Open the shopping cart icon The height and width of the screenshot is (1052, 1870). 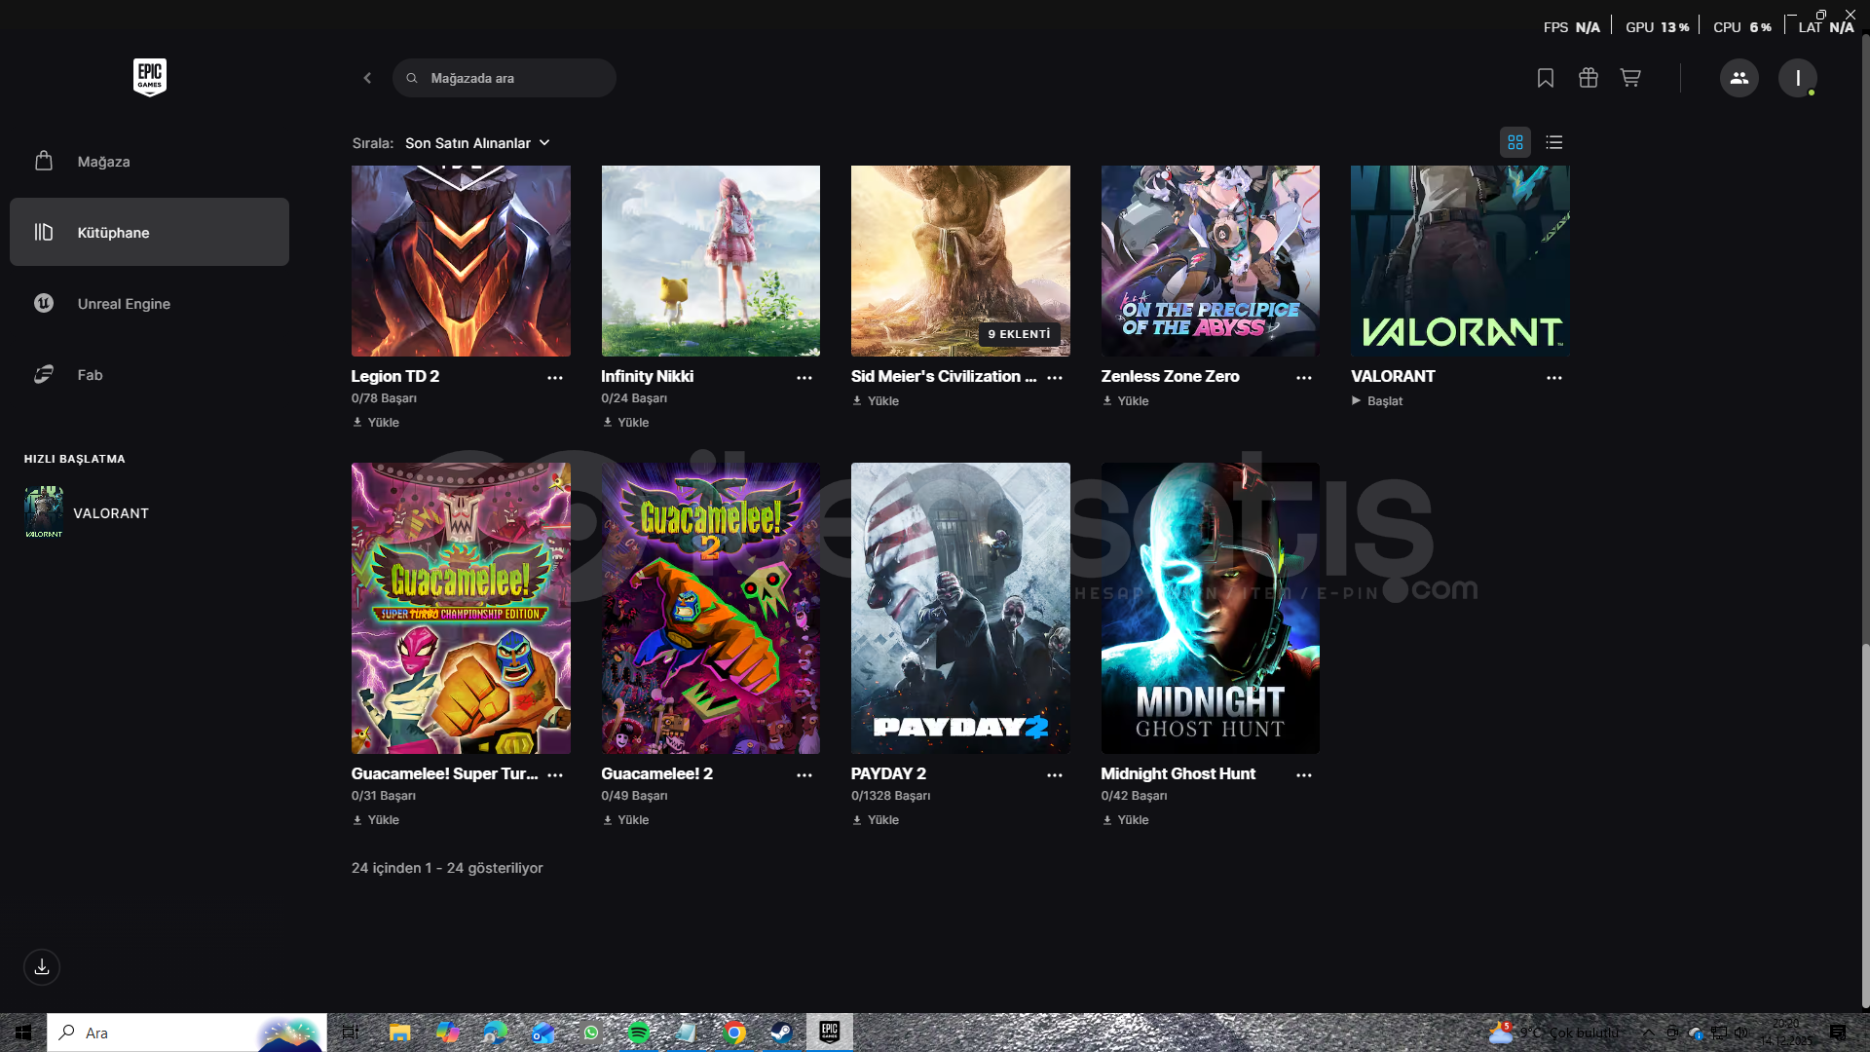coord(1630,78)
